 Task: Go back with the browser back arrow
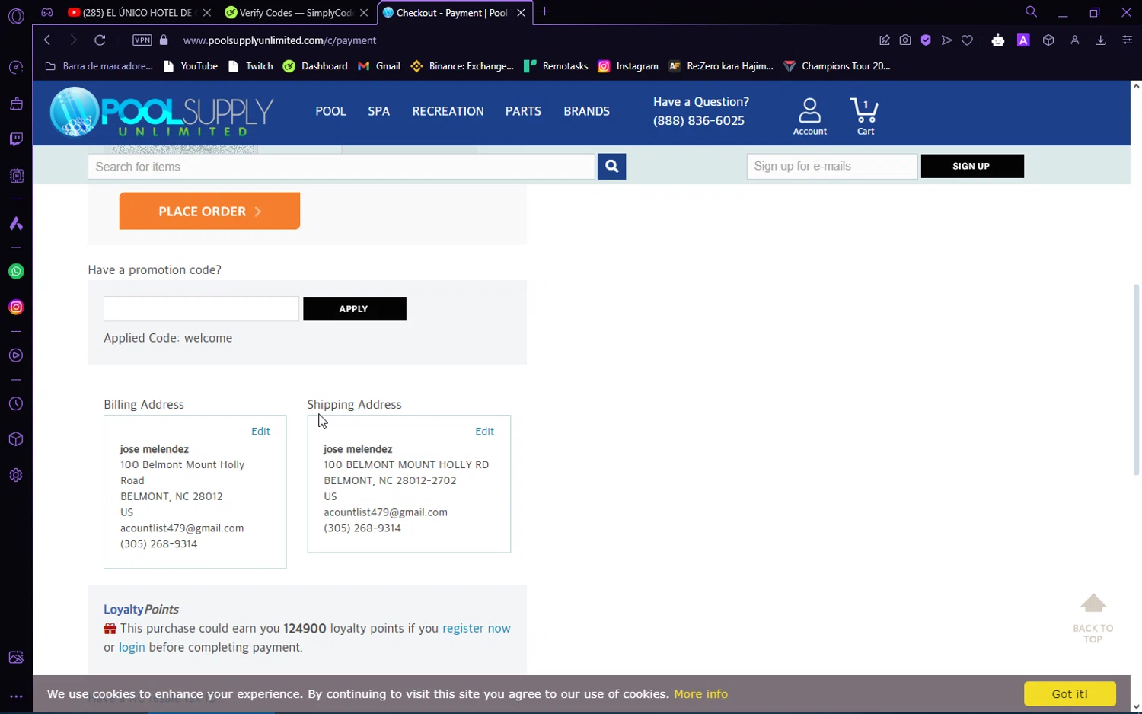click(47, 40)
